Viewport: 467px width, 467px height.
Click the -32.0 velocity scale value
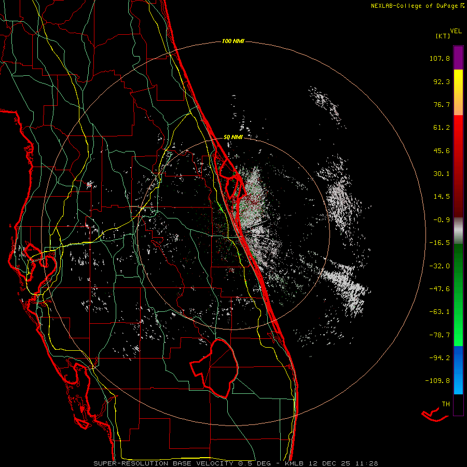pos(439,266)
